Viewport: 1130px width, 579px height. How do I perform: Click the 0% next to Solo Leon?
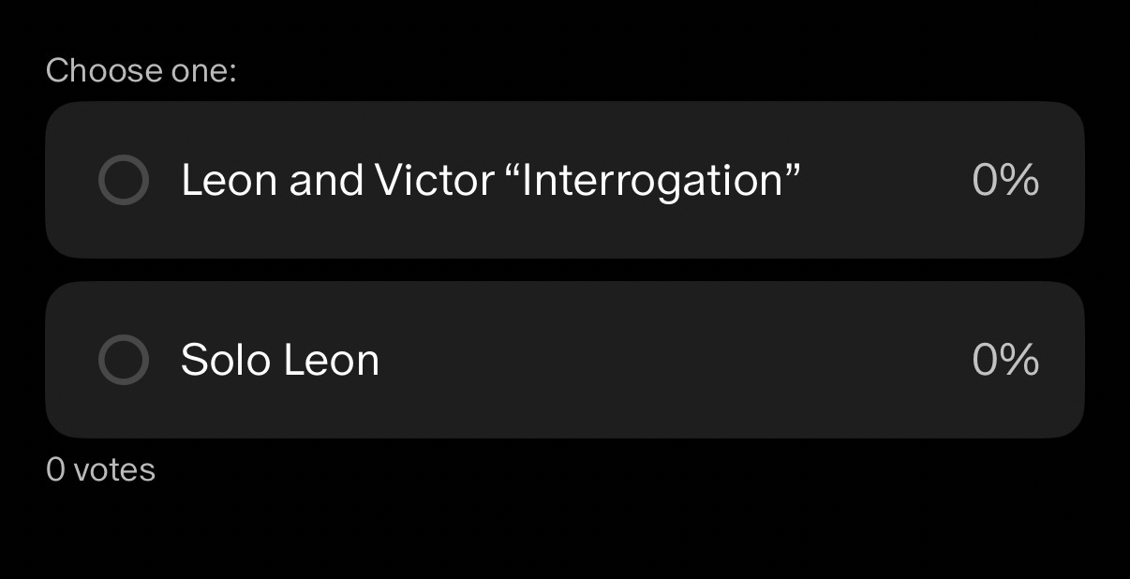click(x=1005, y=360)
